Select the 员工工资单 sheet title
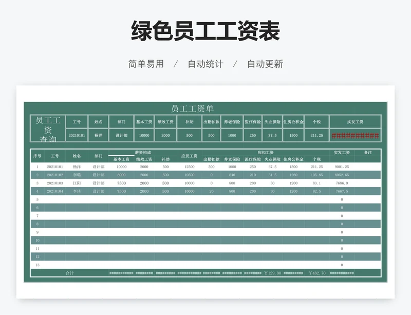411x315 pixels. pos(192,108)
